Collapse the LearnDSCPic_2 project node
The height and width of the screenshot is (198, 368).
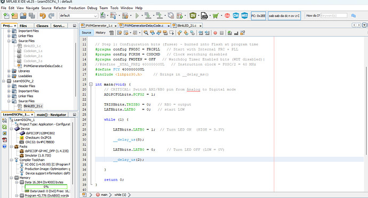coord(4,81)
